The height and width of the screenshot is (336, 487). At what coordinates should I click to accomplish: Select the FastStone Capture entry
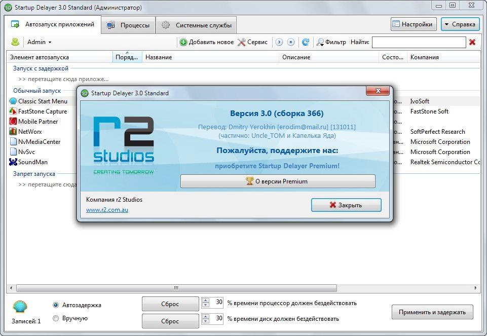click(x=43, y=111)
